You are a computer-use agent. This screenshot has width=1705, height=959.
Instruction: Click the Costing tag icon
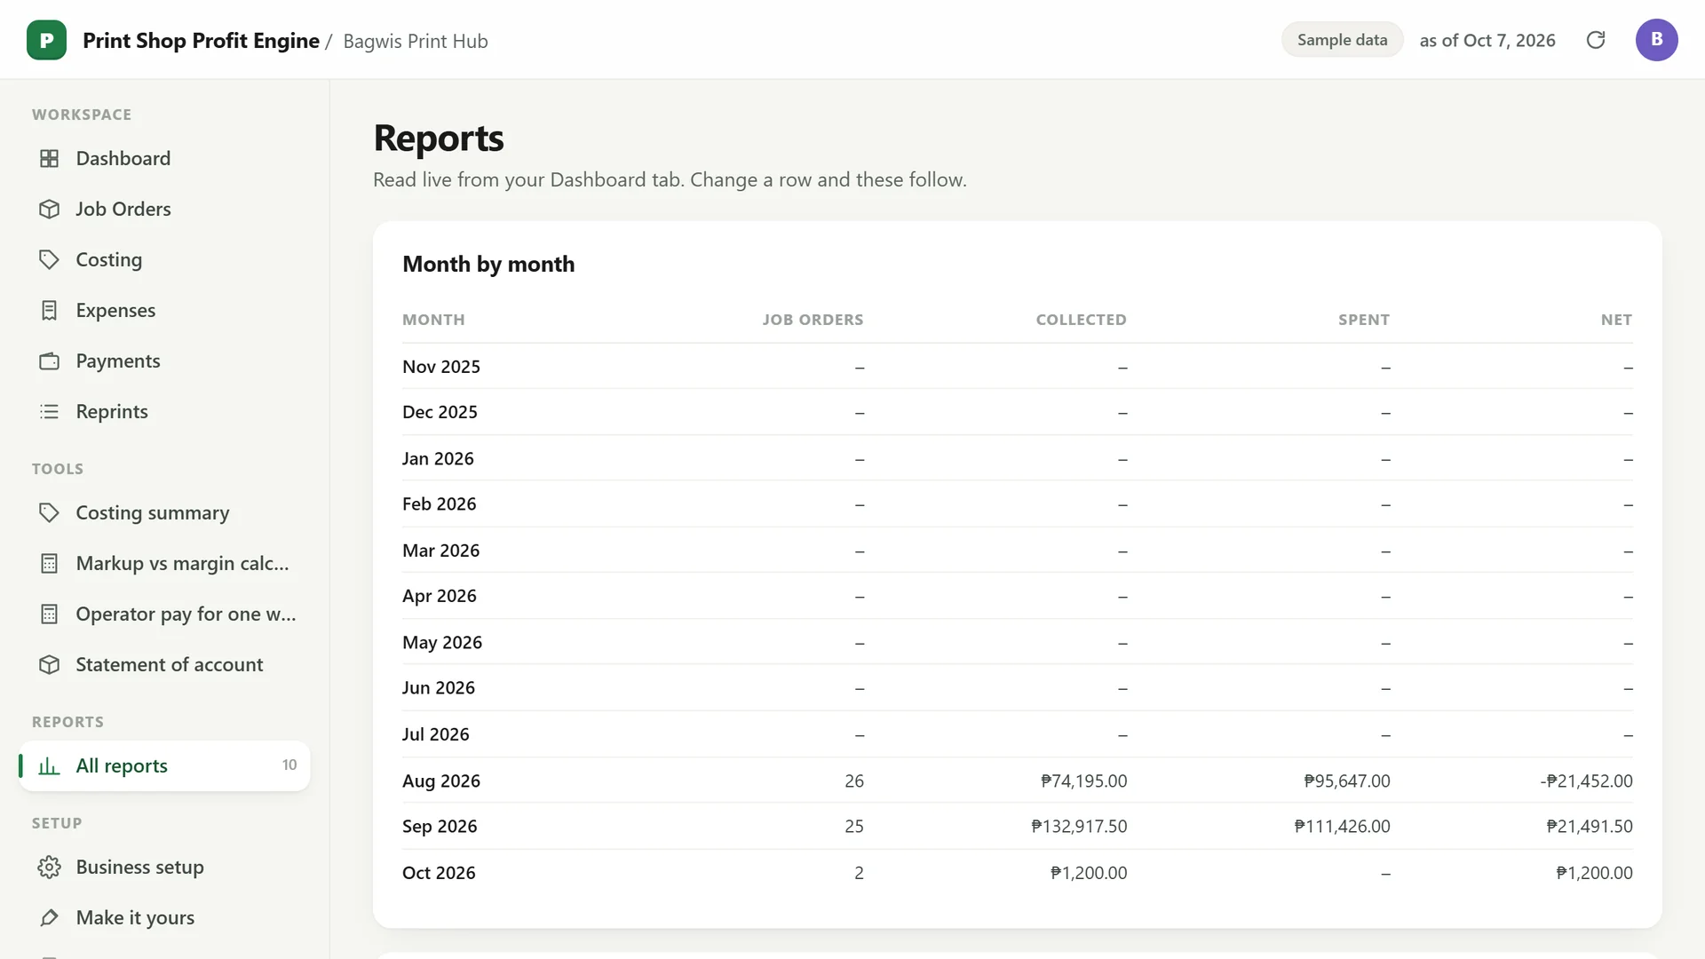pos(50,259)
